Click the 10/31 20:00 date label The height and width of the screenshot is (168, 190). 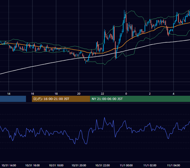(79, 165)
